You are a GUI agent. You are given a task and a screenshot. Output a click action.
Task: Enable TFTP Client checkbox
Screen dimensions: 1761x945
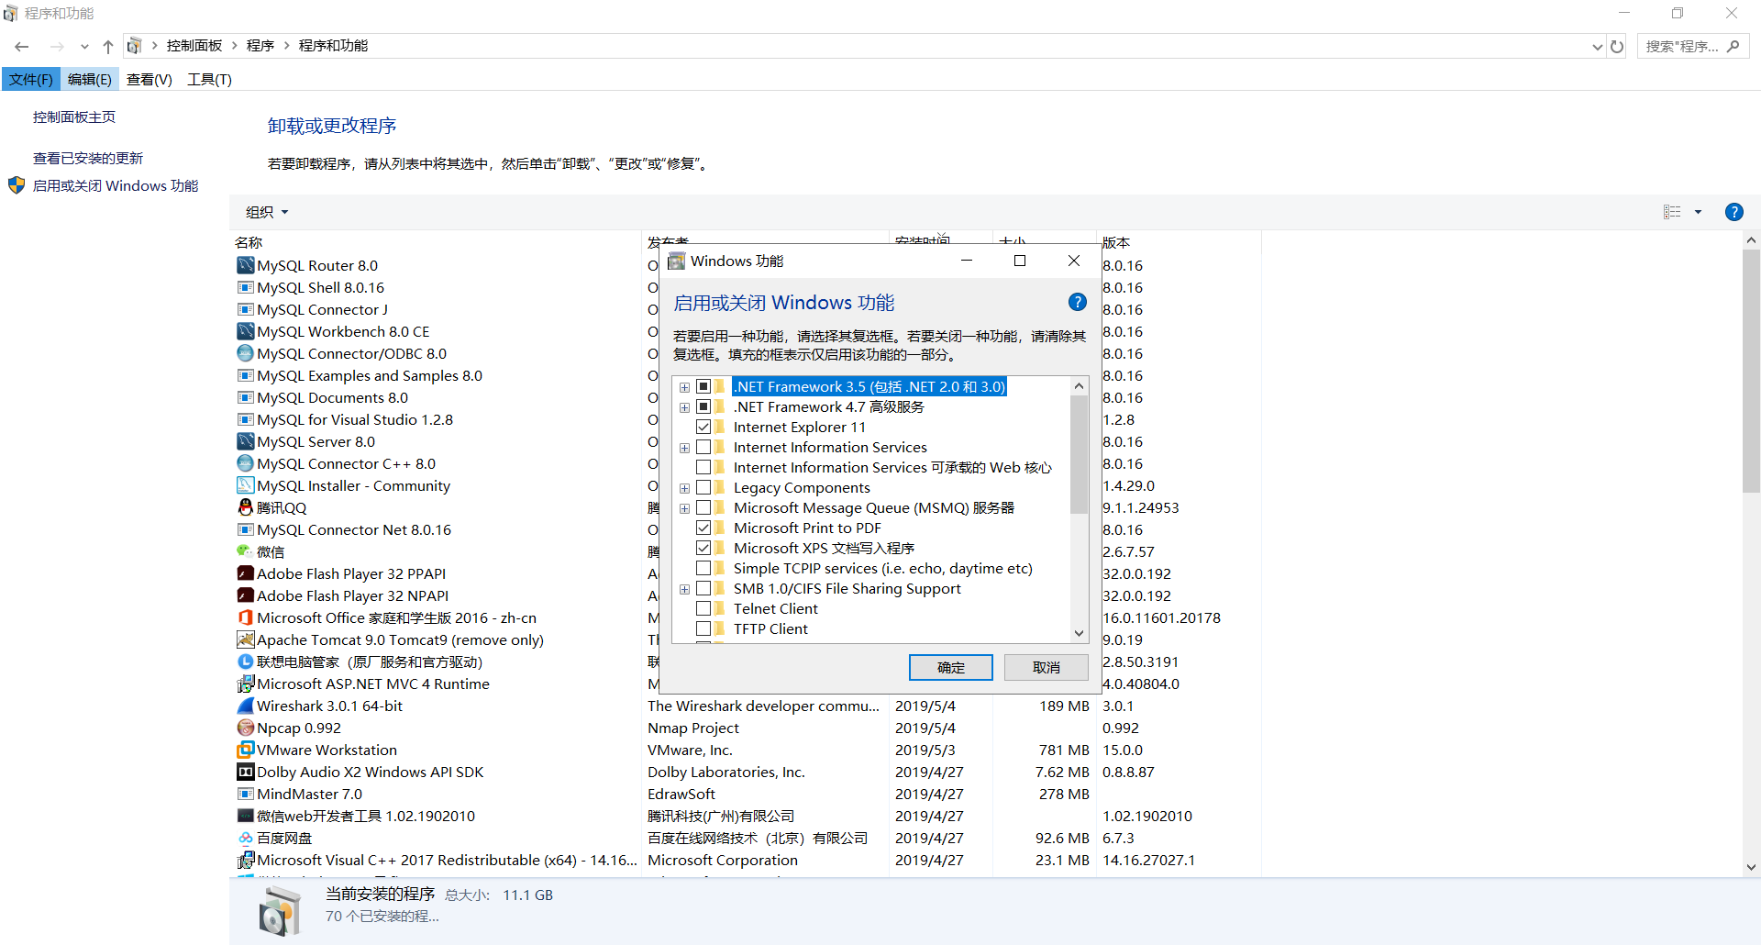pyautogui.click(x=703, y=628)
